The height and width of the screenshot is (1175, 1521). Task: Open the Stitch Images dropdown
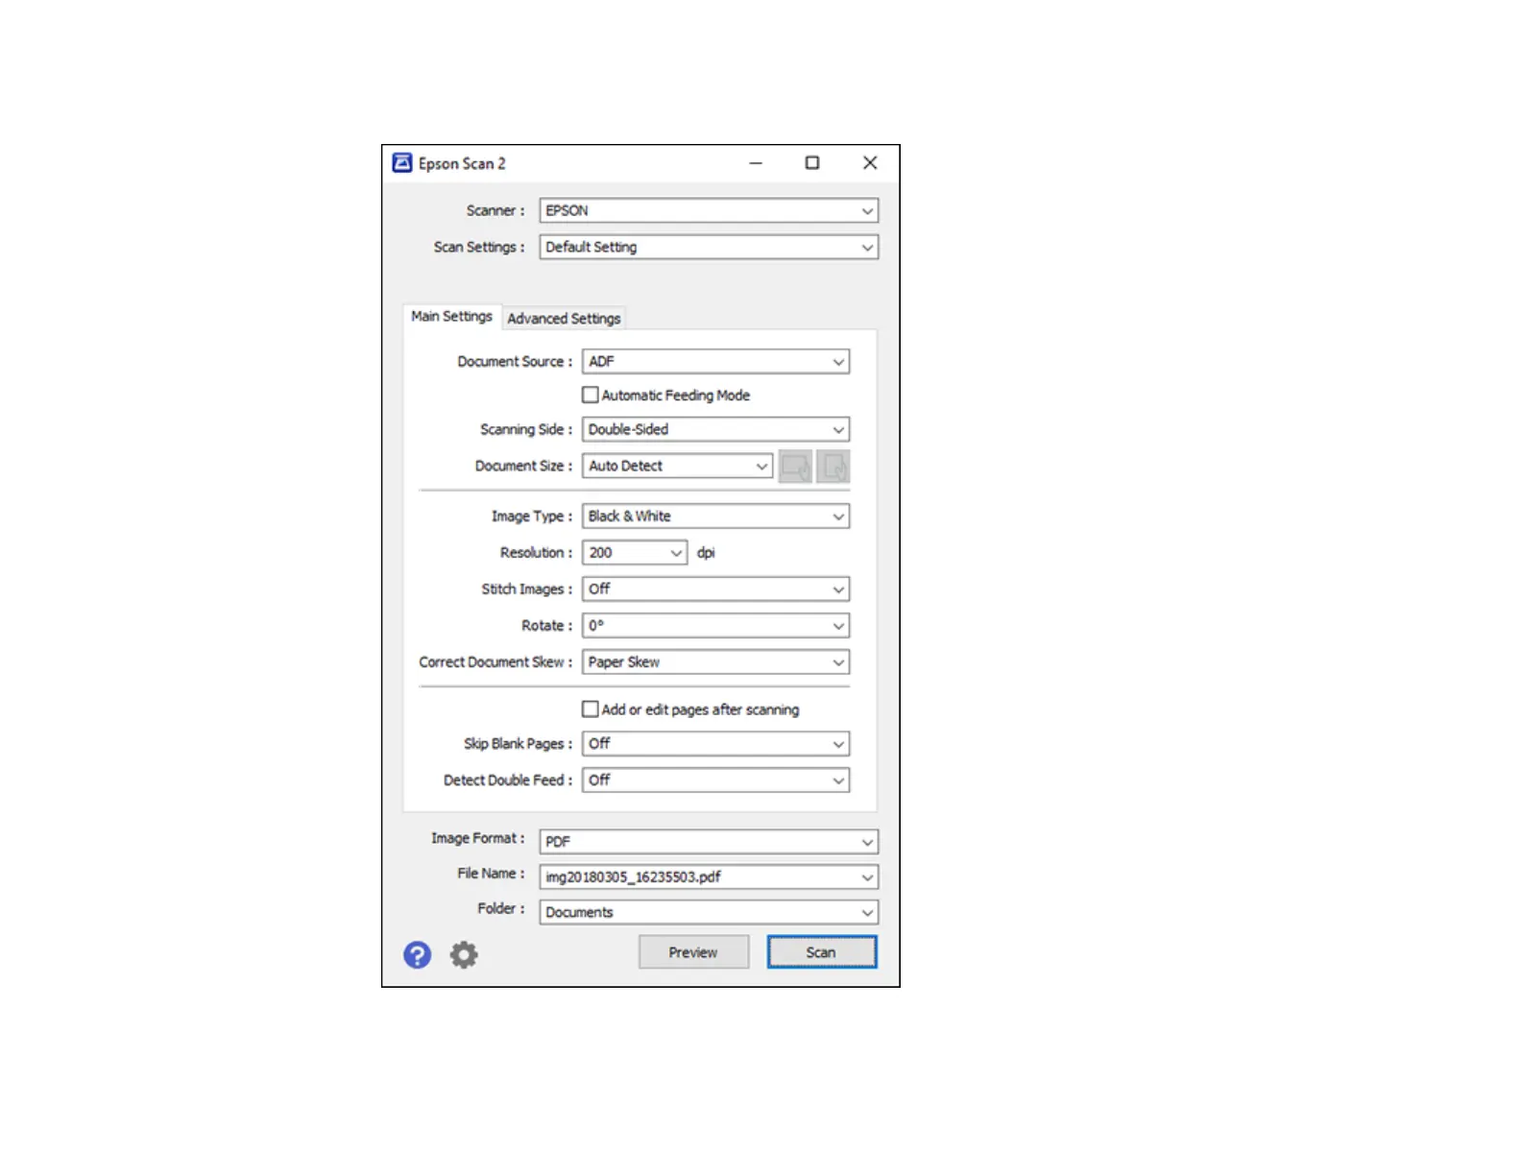(x=715, y=589)
